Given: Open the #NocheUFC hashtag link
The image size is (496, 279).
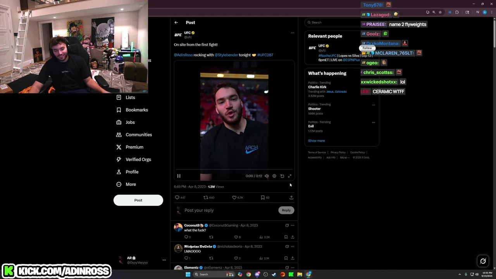Looking at the screenshot, I should [x=327, y=56].
